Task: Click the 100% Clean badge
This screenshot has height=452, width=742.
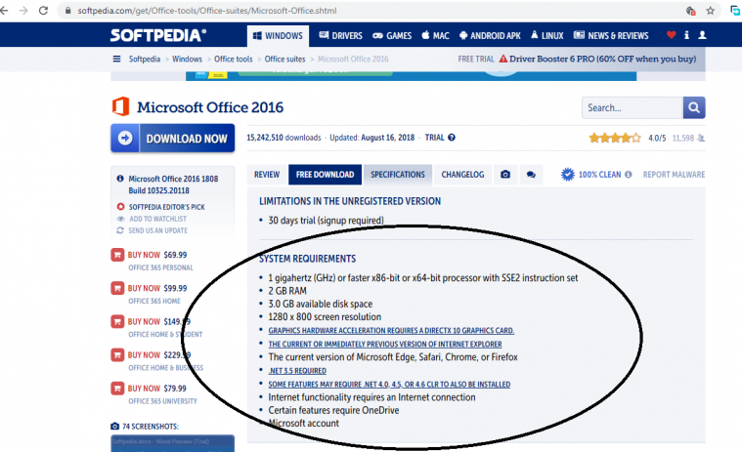Action: (x=591, y=175)
